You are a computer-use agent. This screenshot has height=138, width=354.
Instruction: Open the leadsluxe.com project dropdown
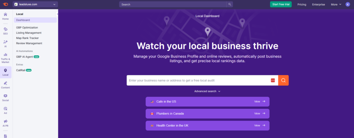coord(35,4)
